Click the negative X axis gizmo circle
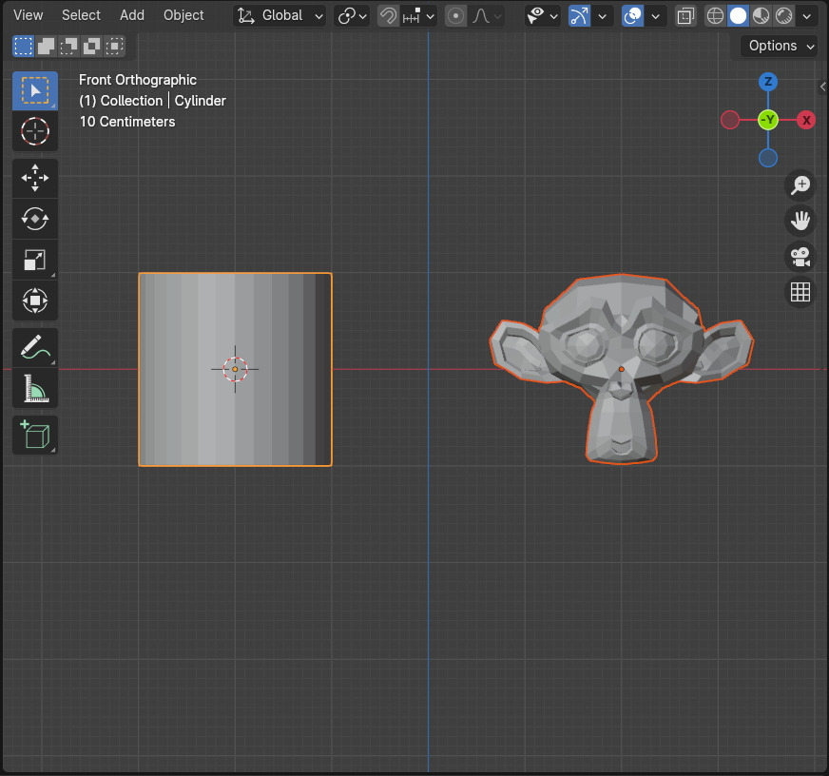This screenshot has height=776, width=829. click(x=729, y=120)
